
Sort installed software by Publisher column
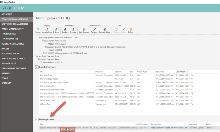tap(104, 72)
